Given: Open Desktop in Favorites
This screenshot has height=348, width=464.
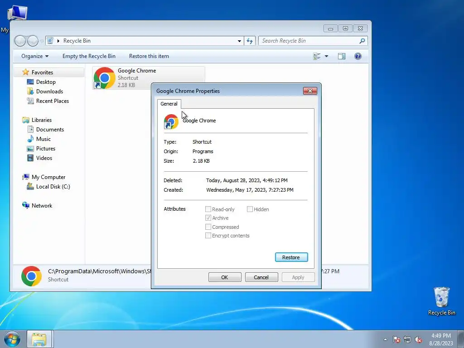Looking at the screenshot, I should pos(46,82).
